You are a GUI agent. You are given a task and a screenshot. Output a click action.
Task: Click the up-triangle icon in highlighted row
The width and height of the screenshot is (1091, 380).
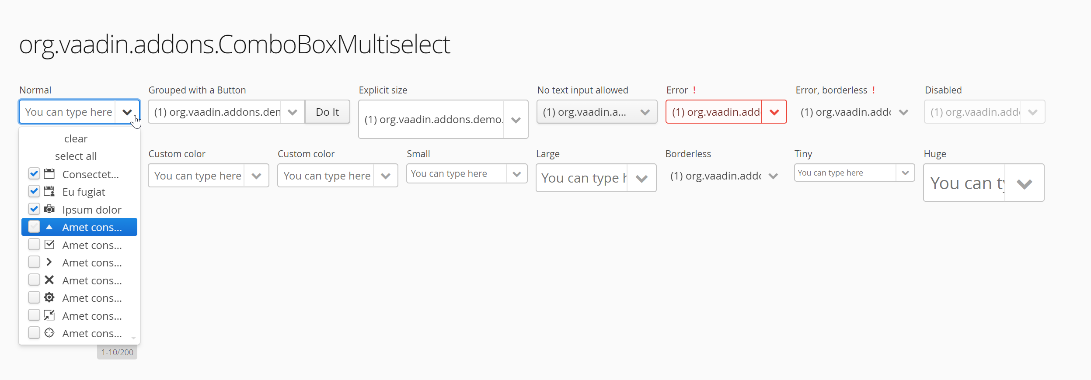(x=49, y=227)
